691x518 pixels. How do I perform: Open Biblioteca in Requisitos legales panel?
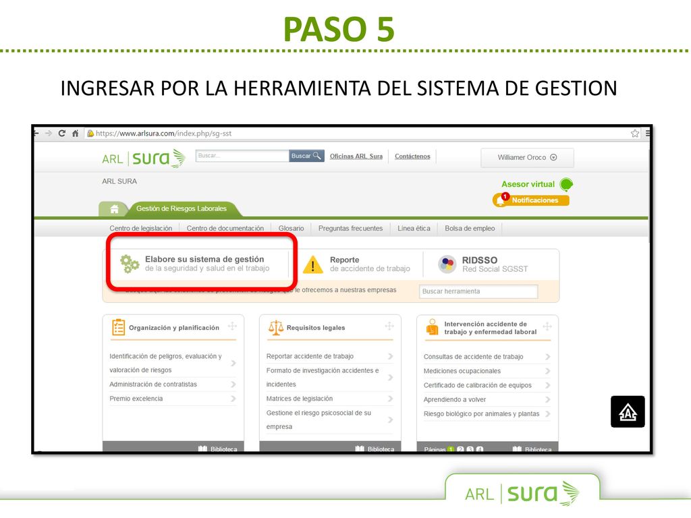pyautogui.click(x=375, y=449)
